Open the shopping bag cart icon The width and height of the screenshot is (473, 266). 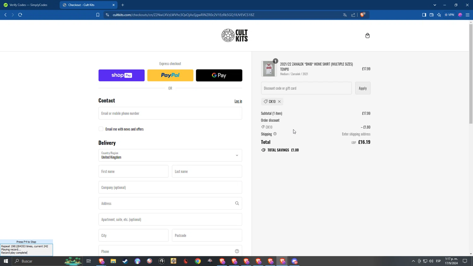click(367, 36)
